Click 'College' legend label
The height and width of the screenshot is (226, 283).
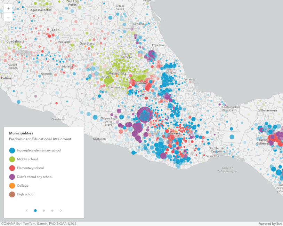[23, 186]
